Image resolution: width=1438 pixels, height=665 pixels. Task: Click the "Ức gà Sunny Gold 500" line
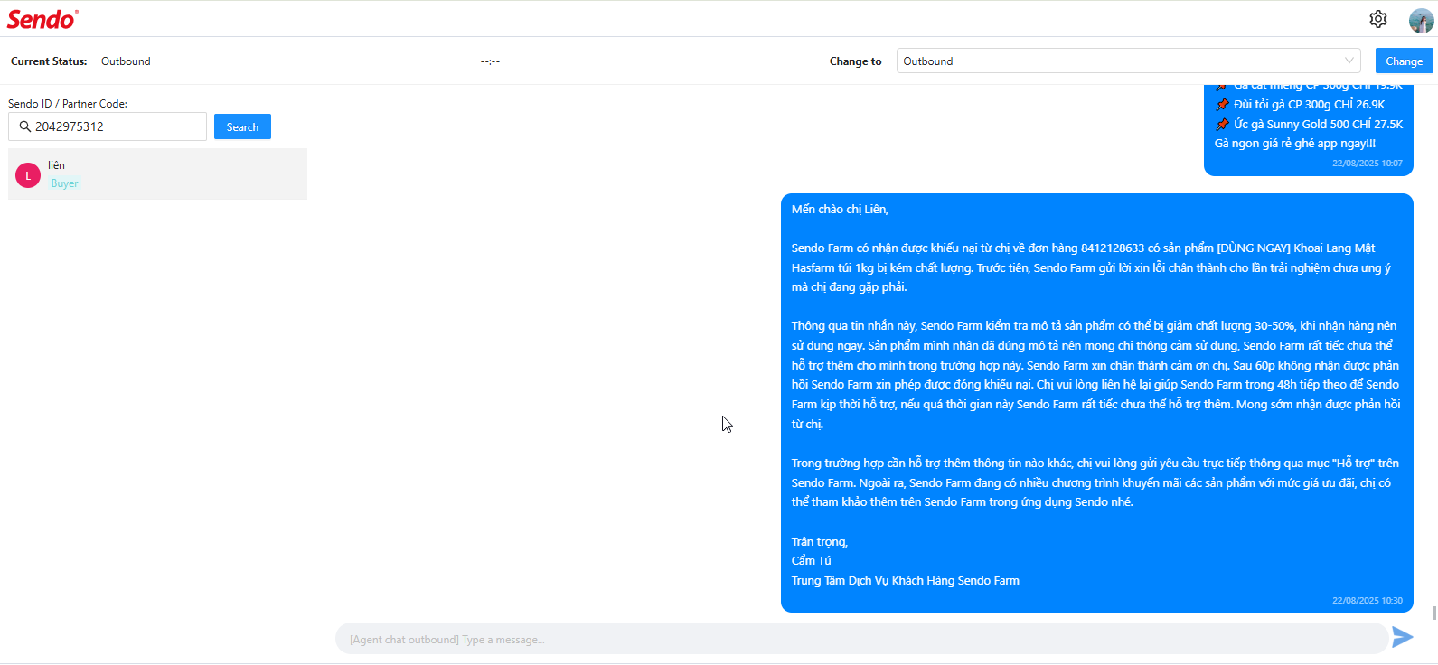click(x=1309, y=124)
